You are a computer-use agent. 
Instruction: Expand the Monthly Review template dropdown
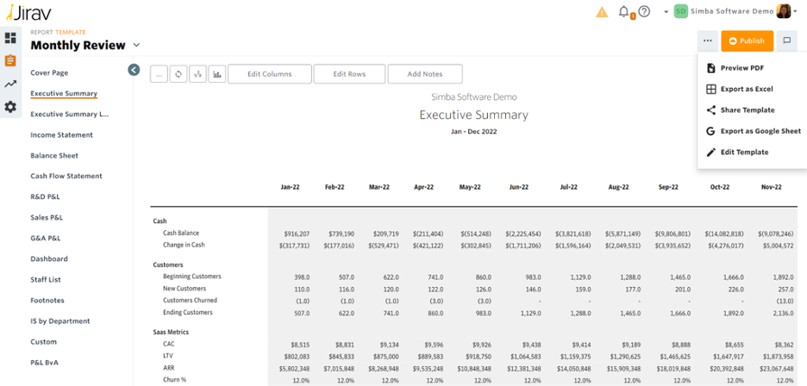[x=136, y=46]
